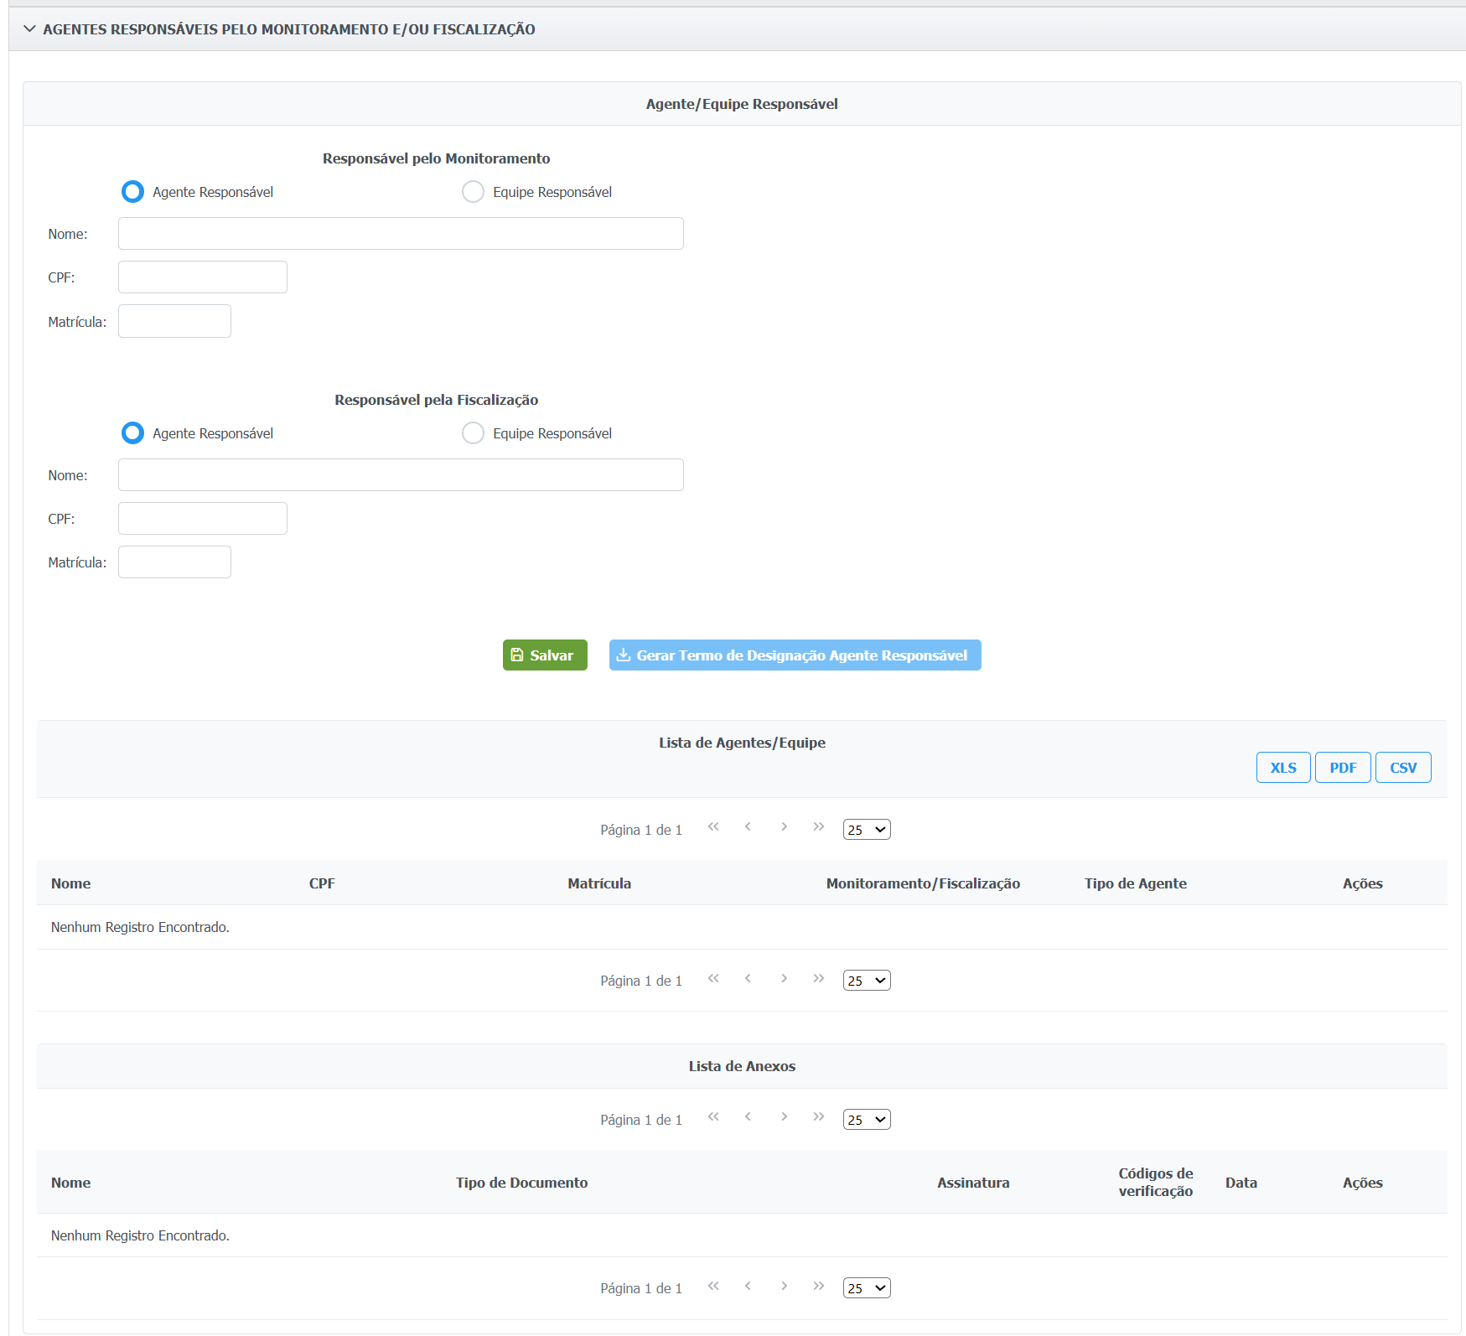Image resolution: width=1466 pixels, height=1336 pixels.
Task: Open rows-per-page dropdown above agents table
Action: point(867,830)
